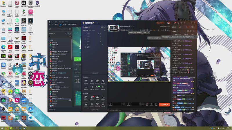Mute the speaker in the bottom control bar
Image resolution: width=232 pixels, height=130 pixels.
tap(129, 104)
